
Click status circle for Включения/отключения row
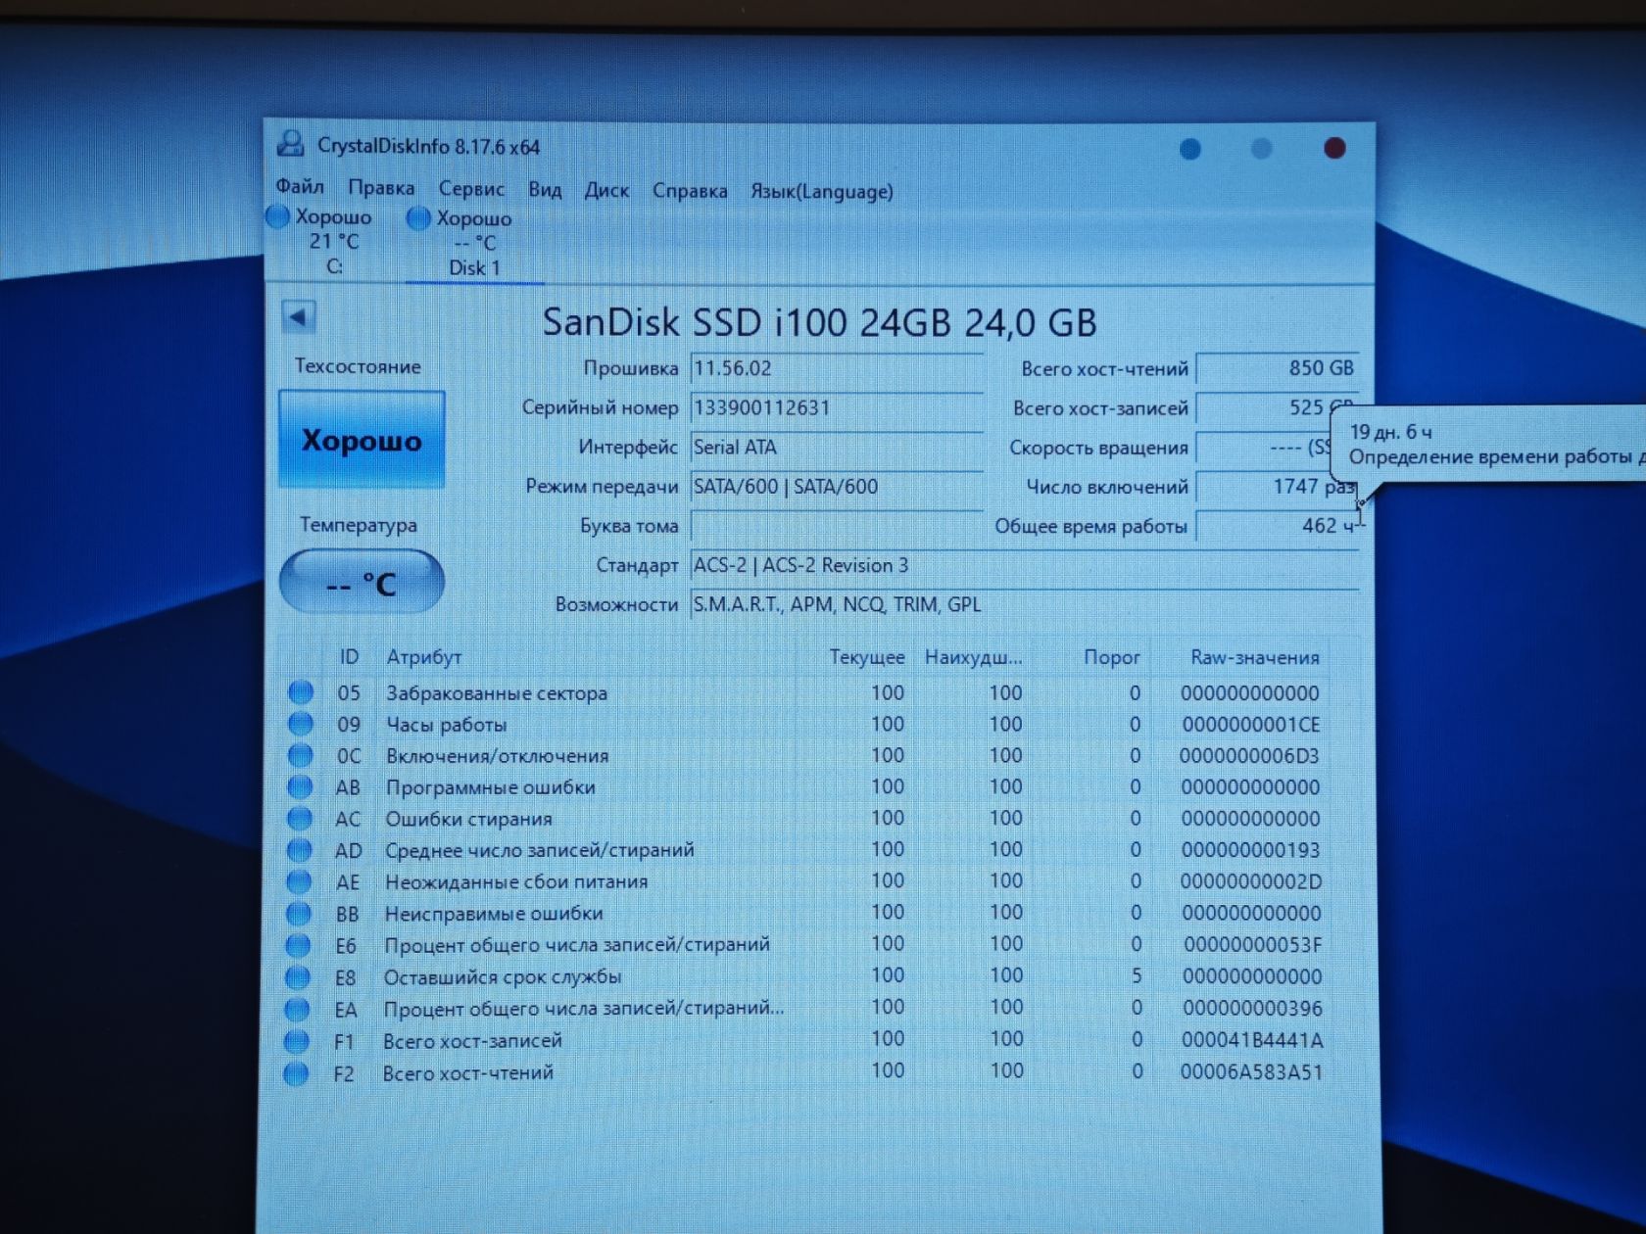(x=300, y=755)
